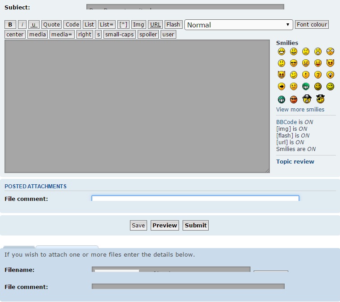The height and width of the screenshot is (302, 340).
Task: Submit the post
Action: coord(196,226)
